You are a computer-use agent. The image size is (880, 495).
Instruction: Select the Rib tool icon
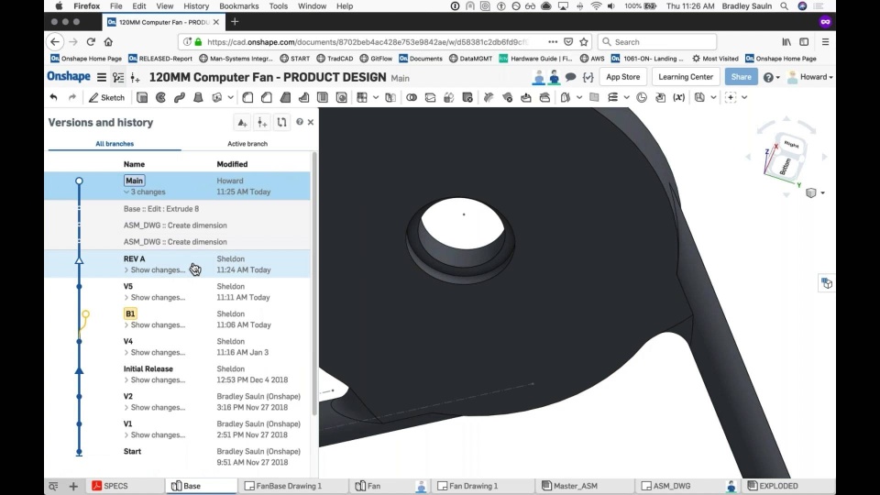point(303,98)
